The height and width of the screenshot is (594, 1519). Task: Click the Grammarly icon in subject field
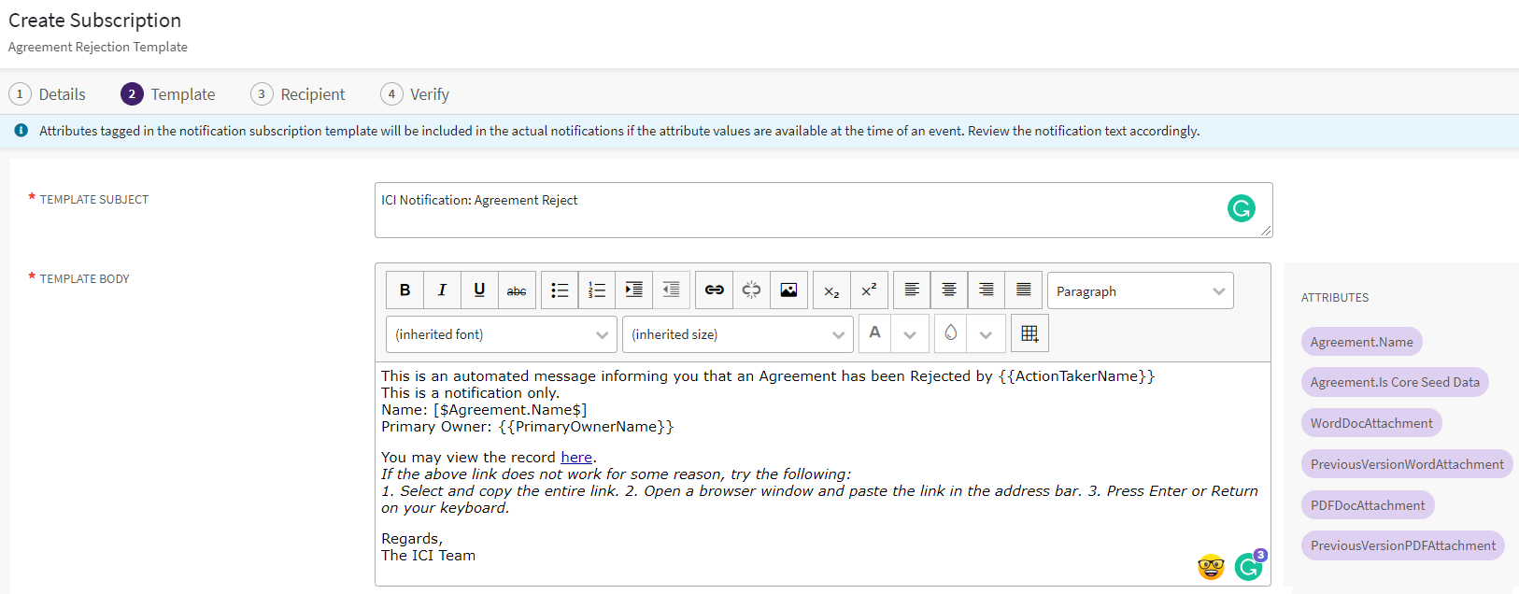(1241, 209)
